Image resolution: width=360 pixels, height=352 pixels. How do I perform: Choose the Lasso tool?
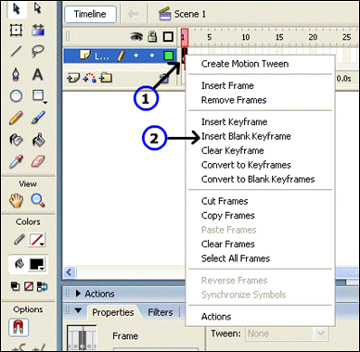click(x=38, y=51)
